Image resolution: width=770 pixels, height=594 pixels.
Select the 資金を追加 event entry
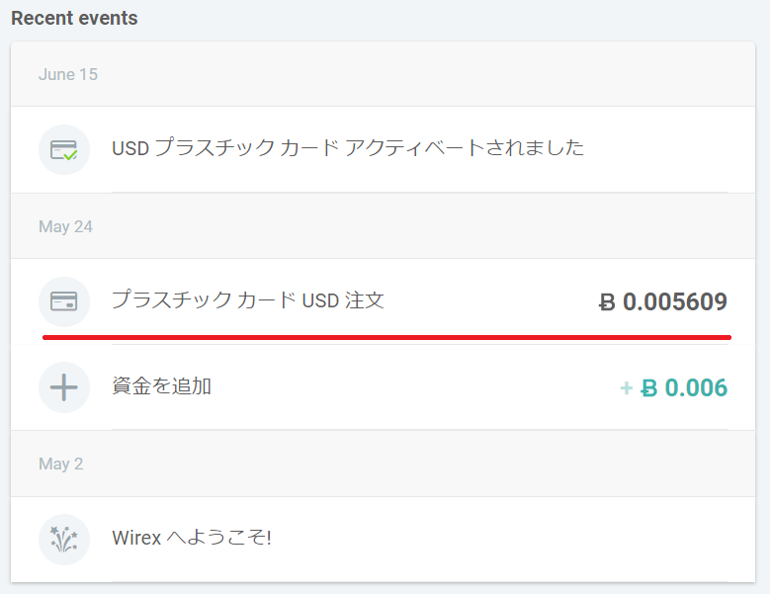pos(162,386)
